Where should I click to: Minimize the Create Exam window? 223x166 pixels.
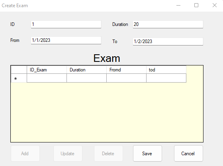[178, 6]
